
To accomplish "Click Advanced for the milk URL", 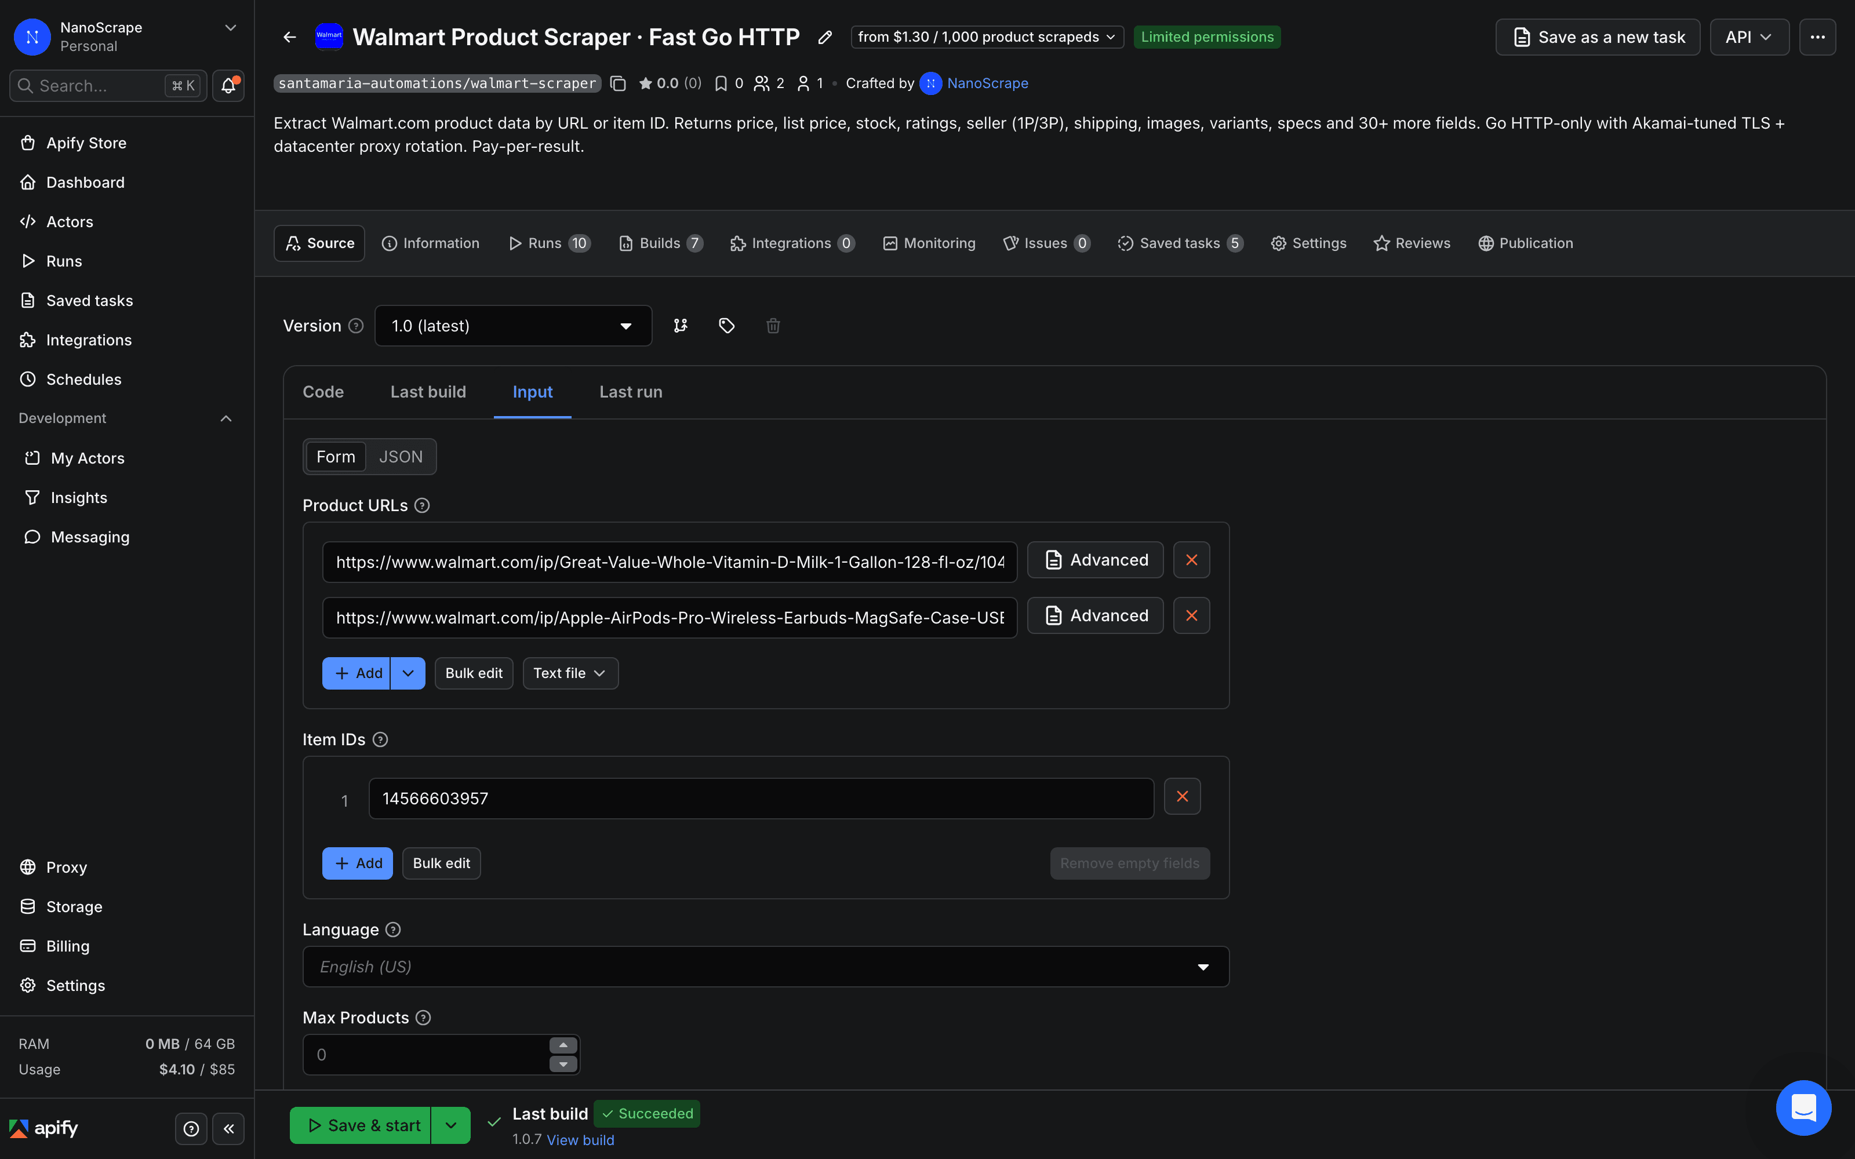I will [x=1094, y=560].
